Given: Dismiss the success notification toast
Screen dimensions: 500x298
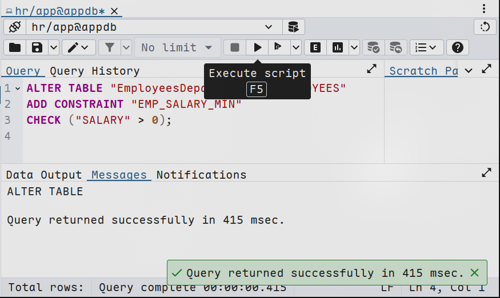Looking at the screenshot, I should pyautogui.click(x=474, y=273).
